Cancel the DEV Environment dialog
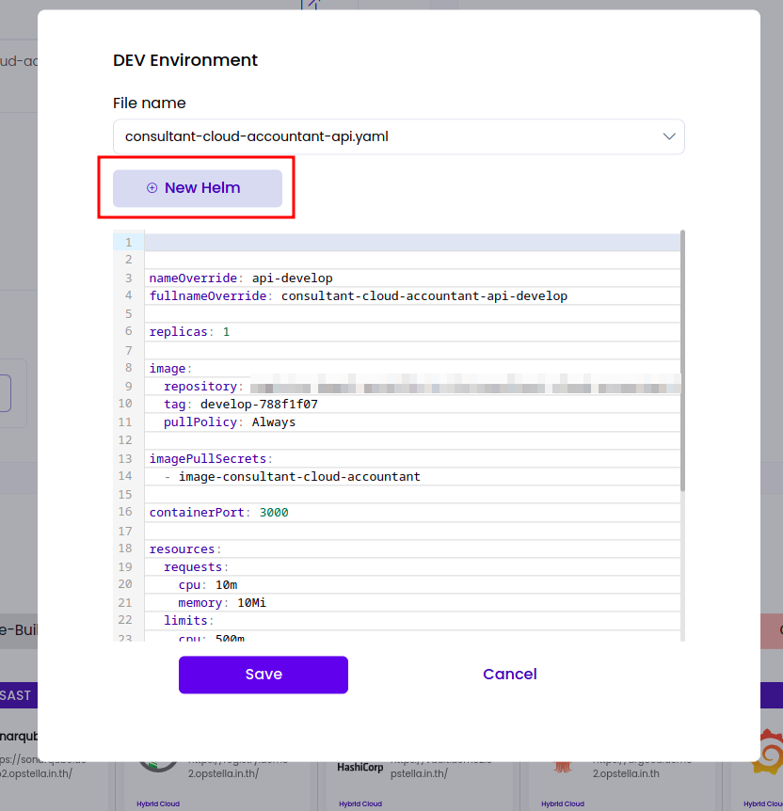 [510, 675]
